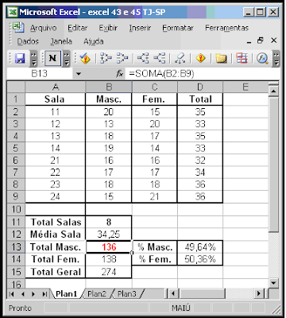Click last-sheet tab navigation arrow
The image size is (286, 318).
pos(44,294)
